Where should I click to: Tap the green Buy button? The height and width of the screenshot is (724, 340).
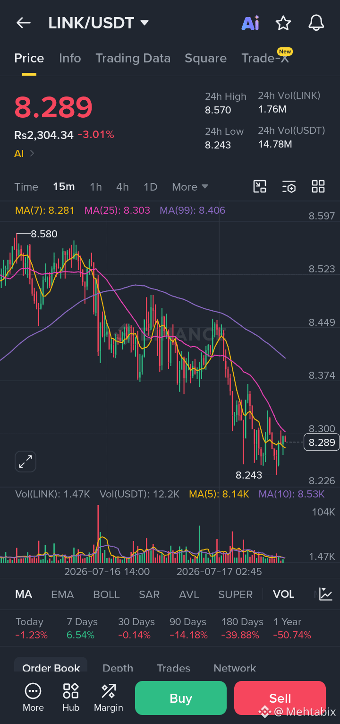(181, 698)
